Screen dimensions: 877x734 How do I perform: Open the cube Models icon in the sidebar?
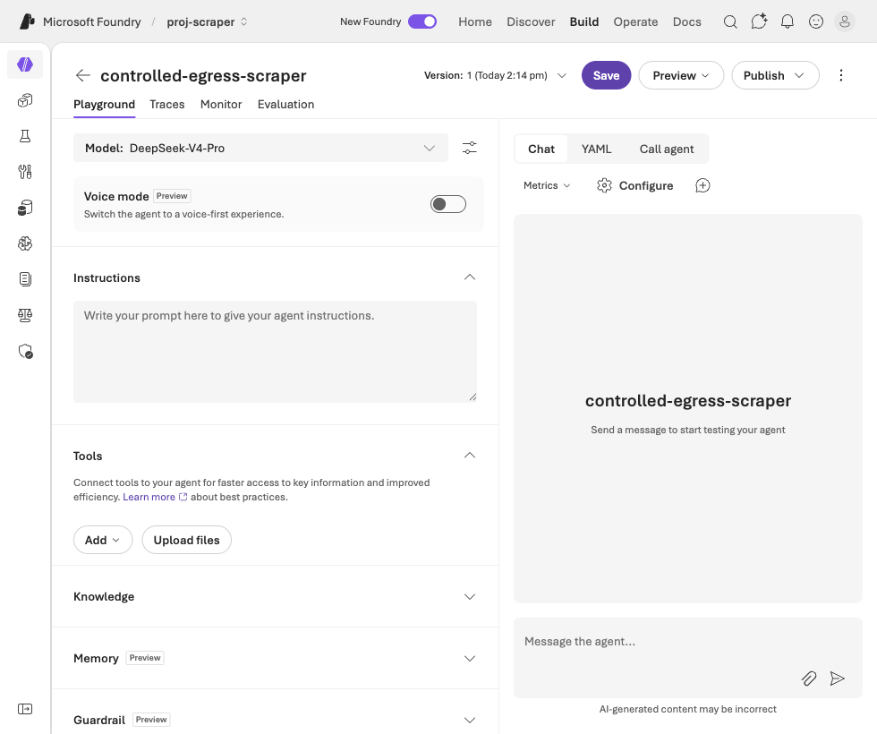click(25, 100)
